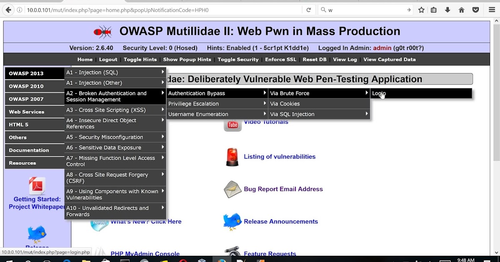Screen dimensions: 500x262
Task: Click the Twitter bird Release Announcements icon
Action: coord(232,222)
